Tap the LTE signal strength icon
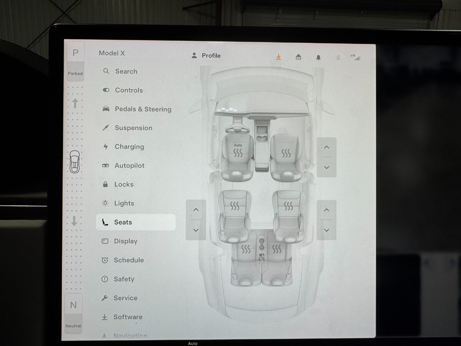 (x=355, y=57)
